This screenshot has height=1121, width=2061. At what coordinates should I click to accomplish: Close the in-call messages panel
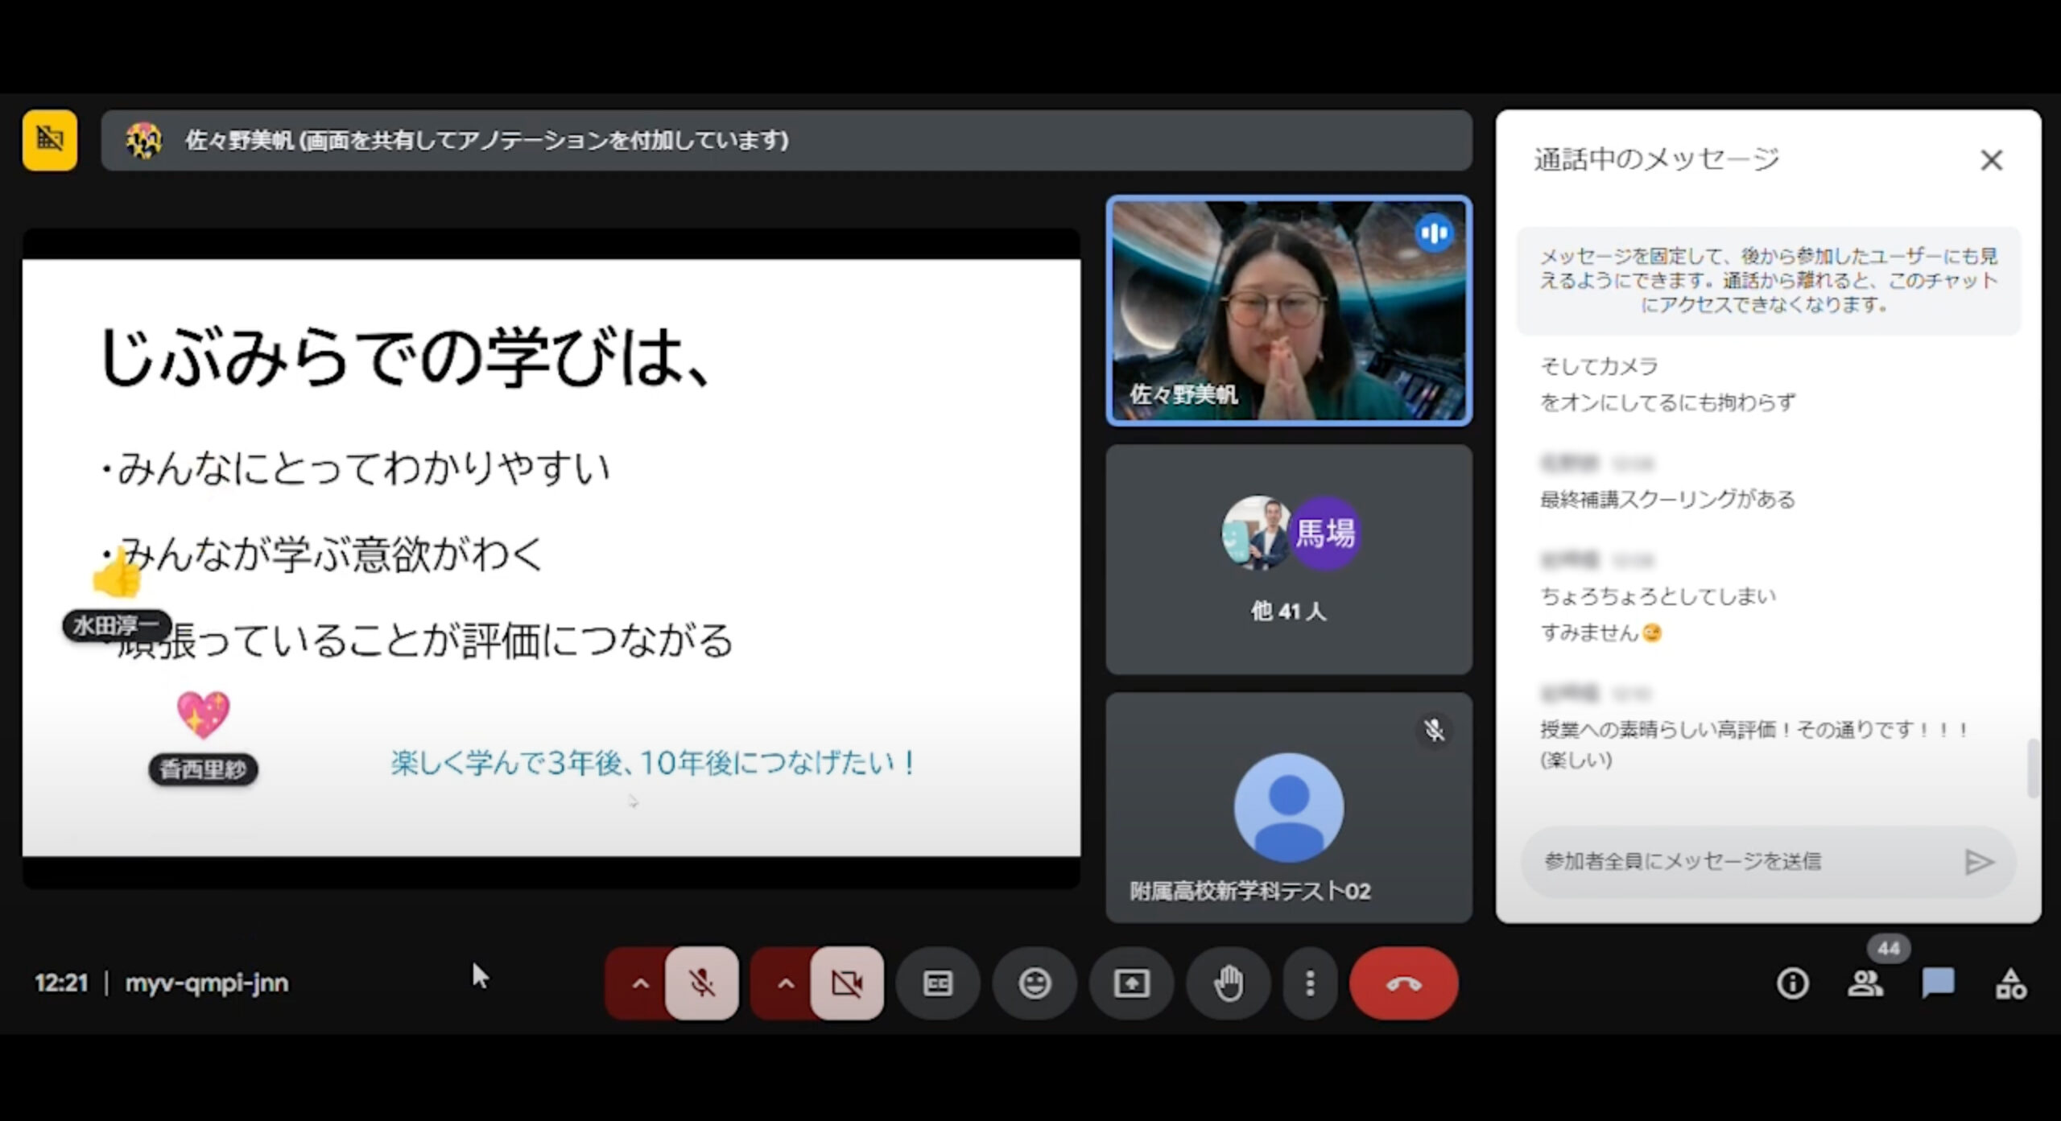point(1991,160)
